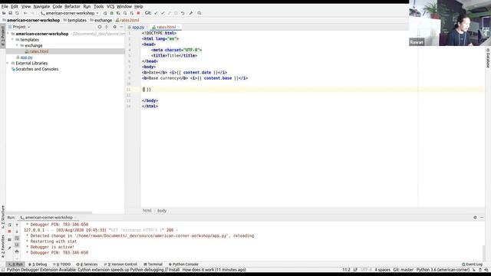This screenshot has height=276, width=491.
Task: Click the Save All toolbar icon
Action: [10, 13]
